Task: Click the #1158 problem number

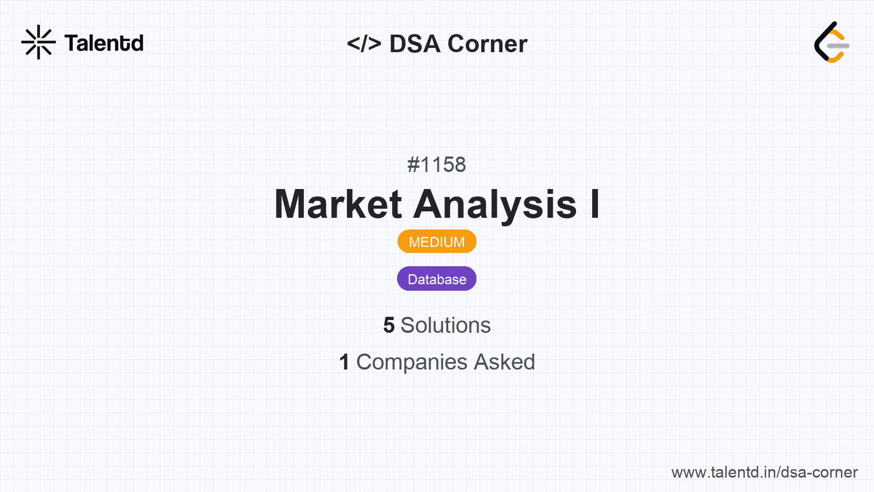Action: pyautogui.click(x=436, y=165)
